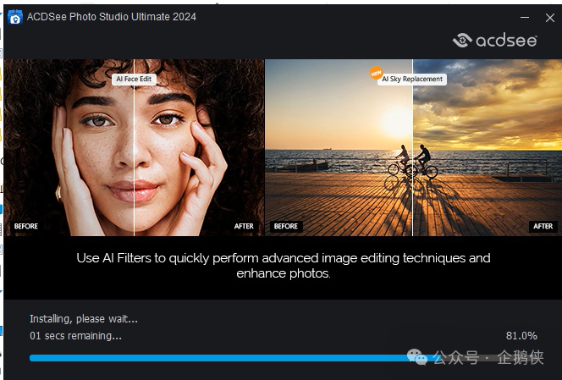Click the AI Face Edit label
The width and height of the screenshot is (562, 380).
(135, 79)
